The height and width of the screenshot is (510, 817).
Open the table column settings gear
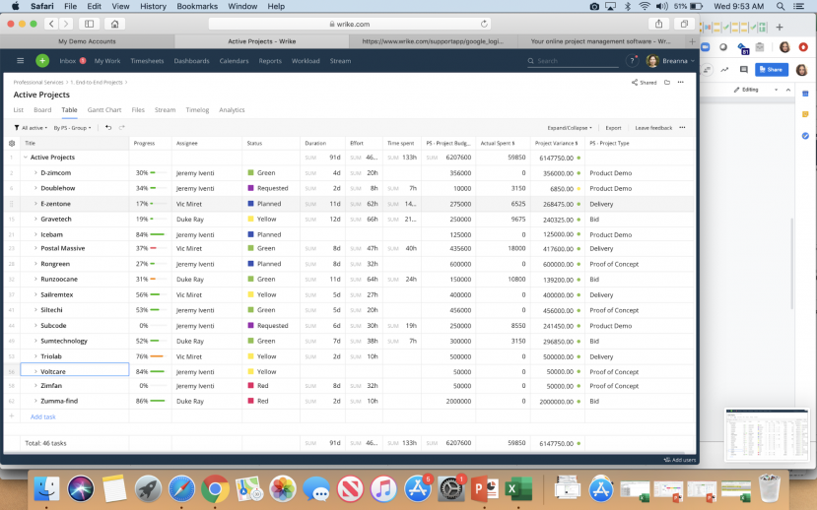point(12,143)
